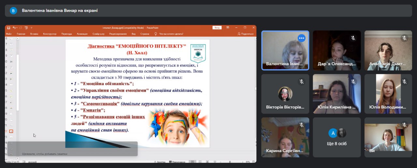
Task: Open the ribbon display options button
Action: click(x=227, y=28)
